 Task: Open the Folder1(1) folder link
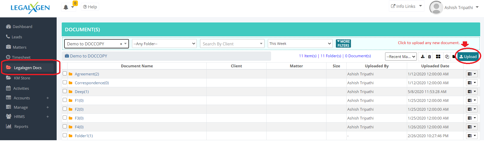[84, 136]
